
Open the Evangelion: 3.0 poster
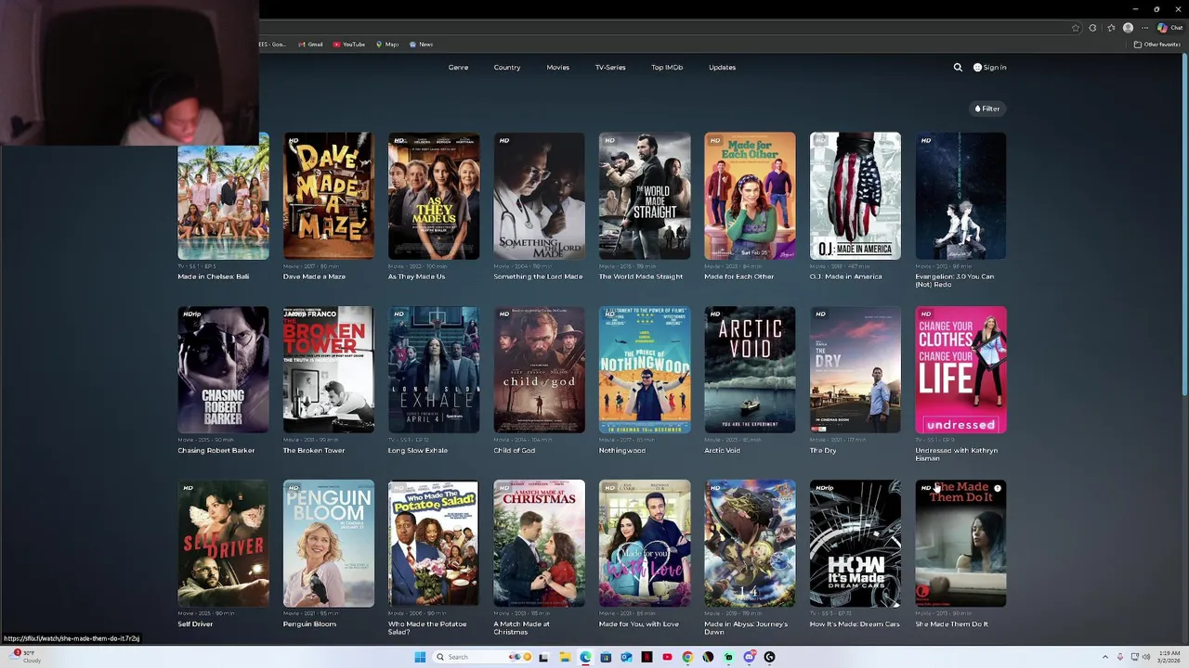pyautogui.click(x=960, y=196)
